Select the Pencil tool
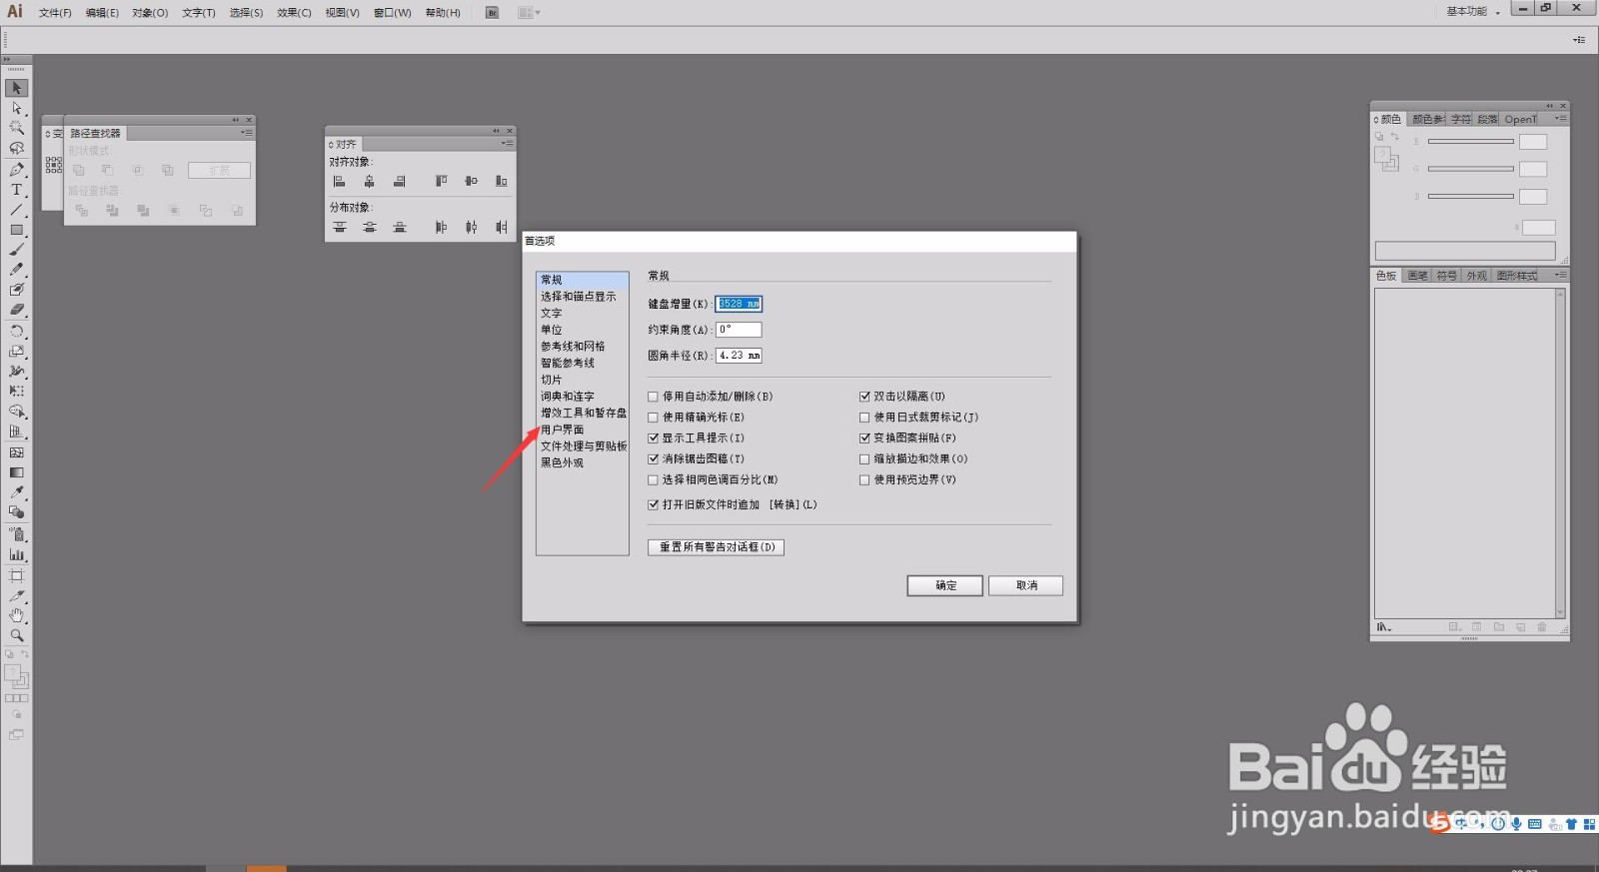This screenshot has height=872, width=1599. 16,270
